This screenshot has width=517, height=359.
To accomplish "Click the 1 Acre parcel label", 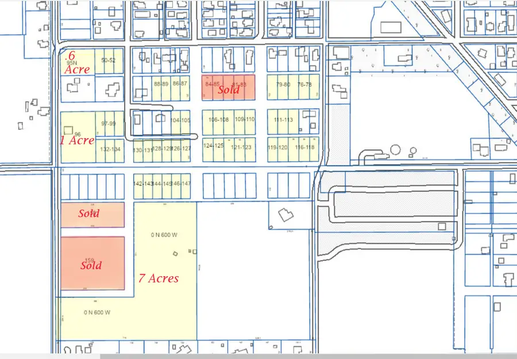I will click(x=77, y=140).
